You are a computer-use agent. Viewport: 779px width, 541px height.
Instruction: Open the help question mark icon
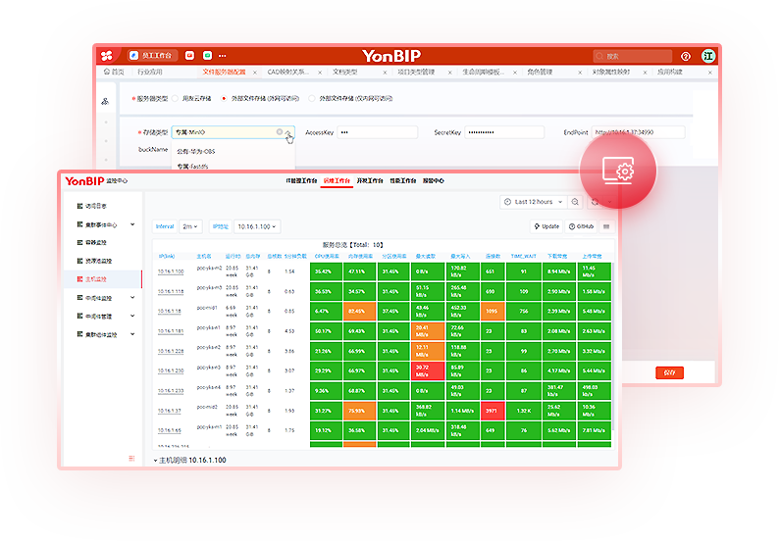click(686, 57)
